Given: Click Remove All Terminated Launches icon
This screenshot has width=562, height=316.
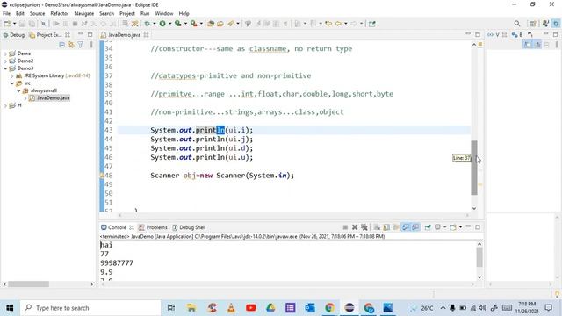Looking at the screenshot, I should pos(364,227).
